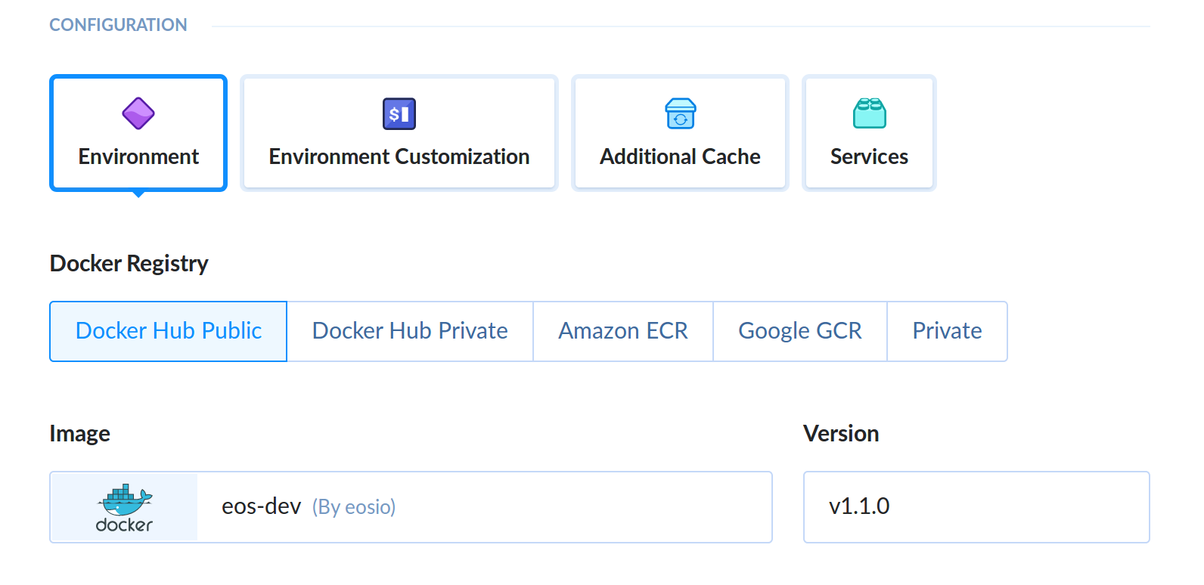Viewport: 1204px width, 585px height.
Task: Click the teal brick Services icon
Action: tap(870, 114)
